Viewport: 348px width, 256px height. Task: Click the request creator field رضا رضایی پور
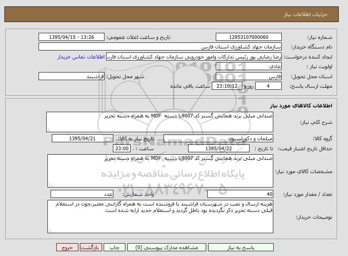click(x=194, y=56)
